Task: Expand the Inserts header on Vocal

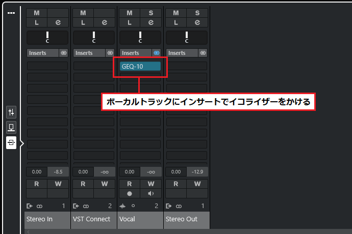Action: pos(136,53)
